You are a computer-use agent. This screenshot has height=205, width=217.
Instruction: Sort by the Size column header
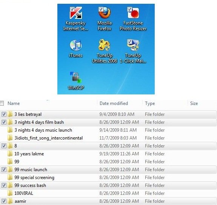coord(194,103)
